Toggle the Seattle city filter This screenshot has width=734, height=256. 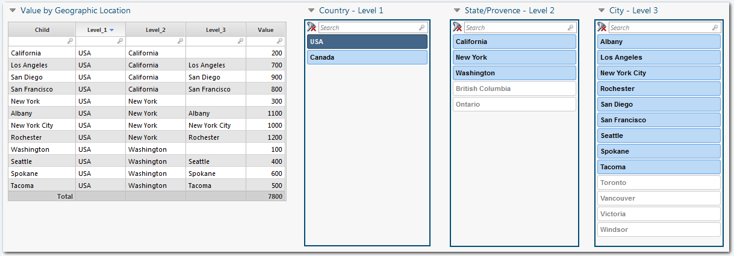(659, 136)
